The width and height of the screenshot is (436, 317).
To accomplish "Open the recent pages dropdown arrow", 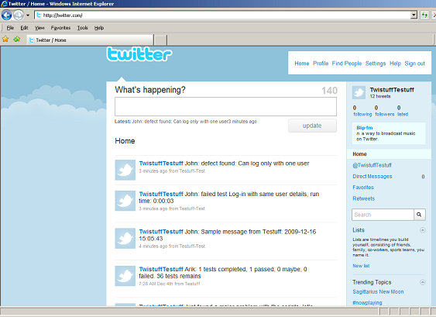I will [28, 16].
